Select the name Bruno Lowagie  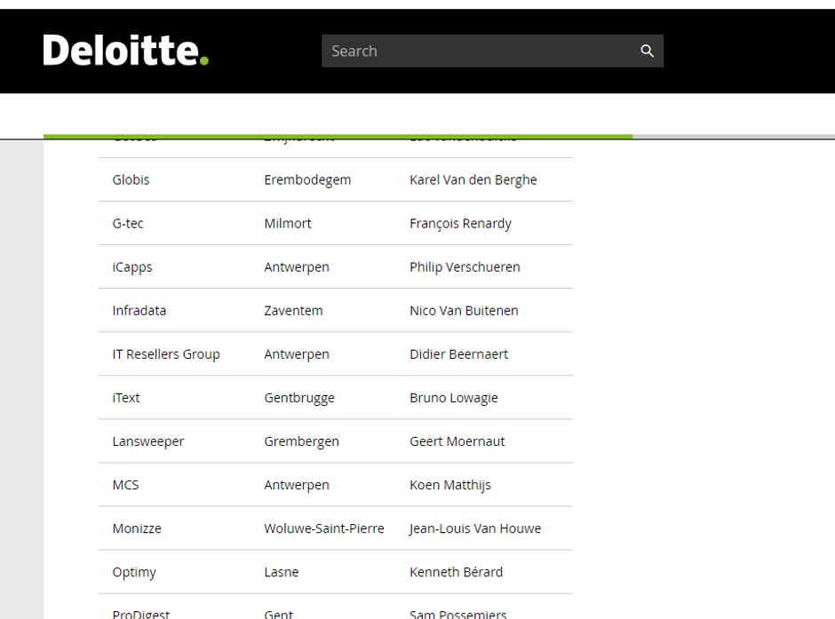[x=454, y=397]
